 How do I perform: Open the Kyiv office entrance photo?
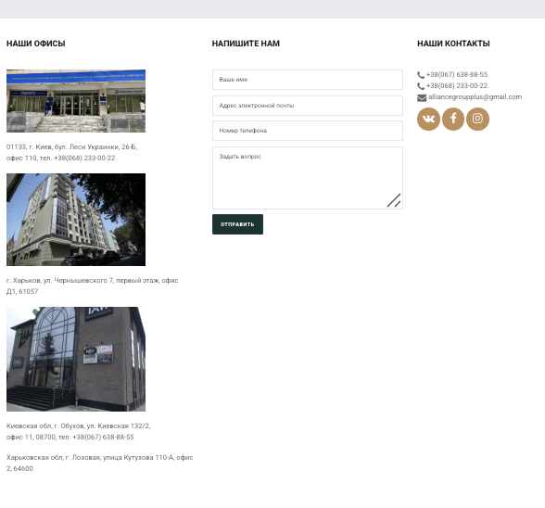pyautogui.click(x=76, y=101)
